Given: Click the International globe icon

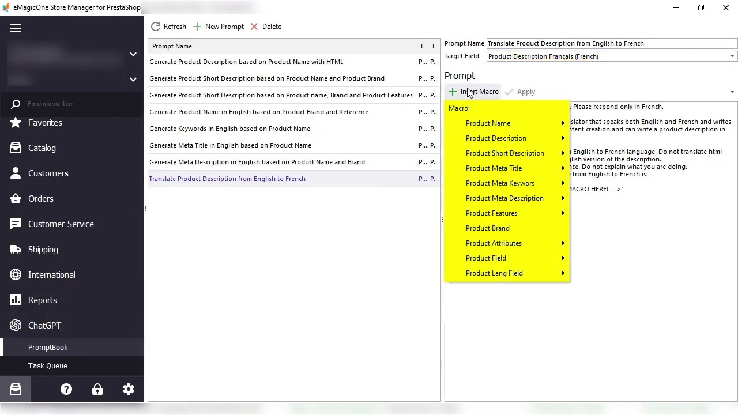Looking at the screenshot, I should (x=16, y=275).
